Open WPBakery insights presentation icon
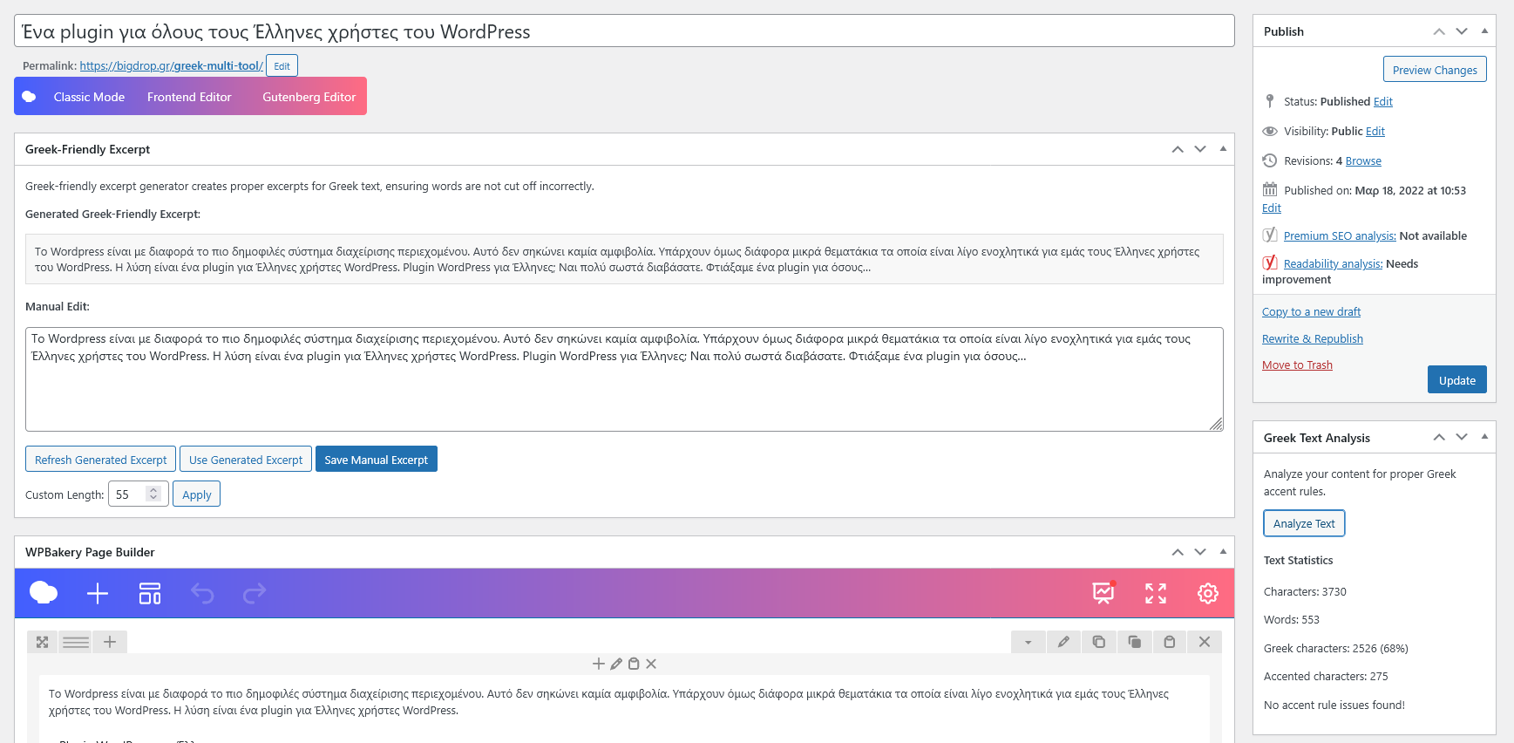1514x743 pixels. click(x=1104, y=593)
